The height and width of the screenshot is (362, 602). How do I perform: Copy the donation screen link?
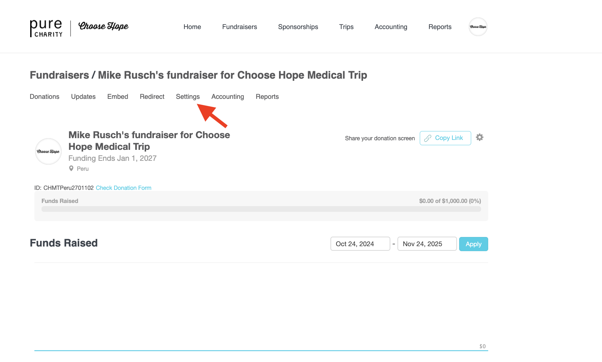pyautogui.click(x=445, y=138)
